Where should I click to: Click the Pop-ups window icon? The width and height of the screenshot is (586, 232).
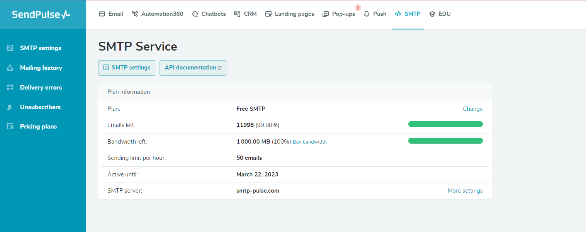tap(326, 14)
